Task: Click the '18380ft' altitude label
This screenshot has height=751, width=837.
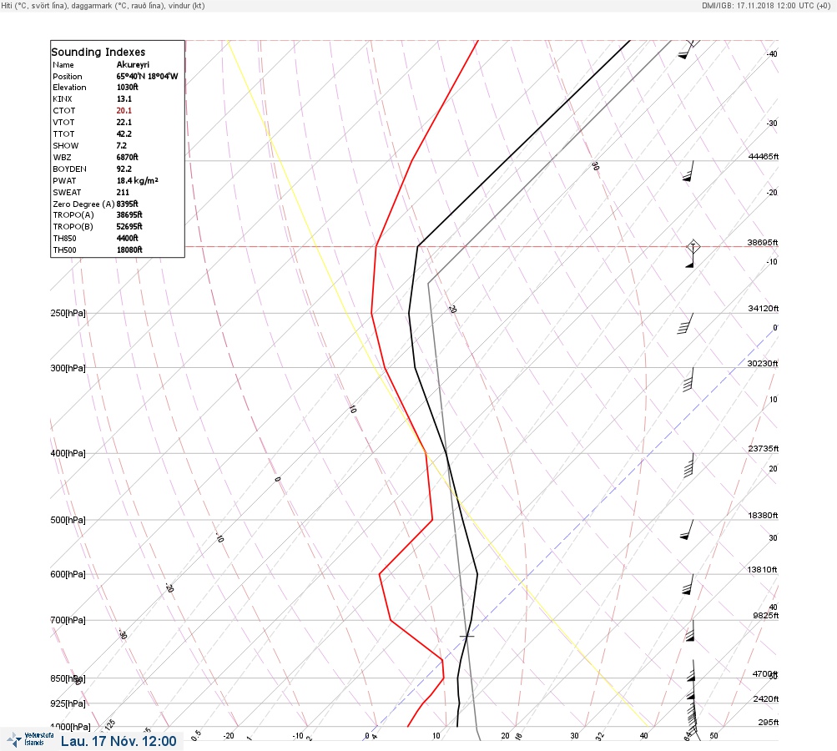Action: pyautogui.click(x=763, y=515)
